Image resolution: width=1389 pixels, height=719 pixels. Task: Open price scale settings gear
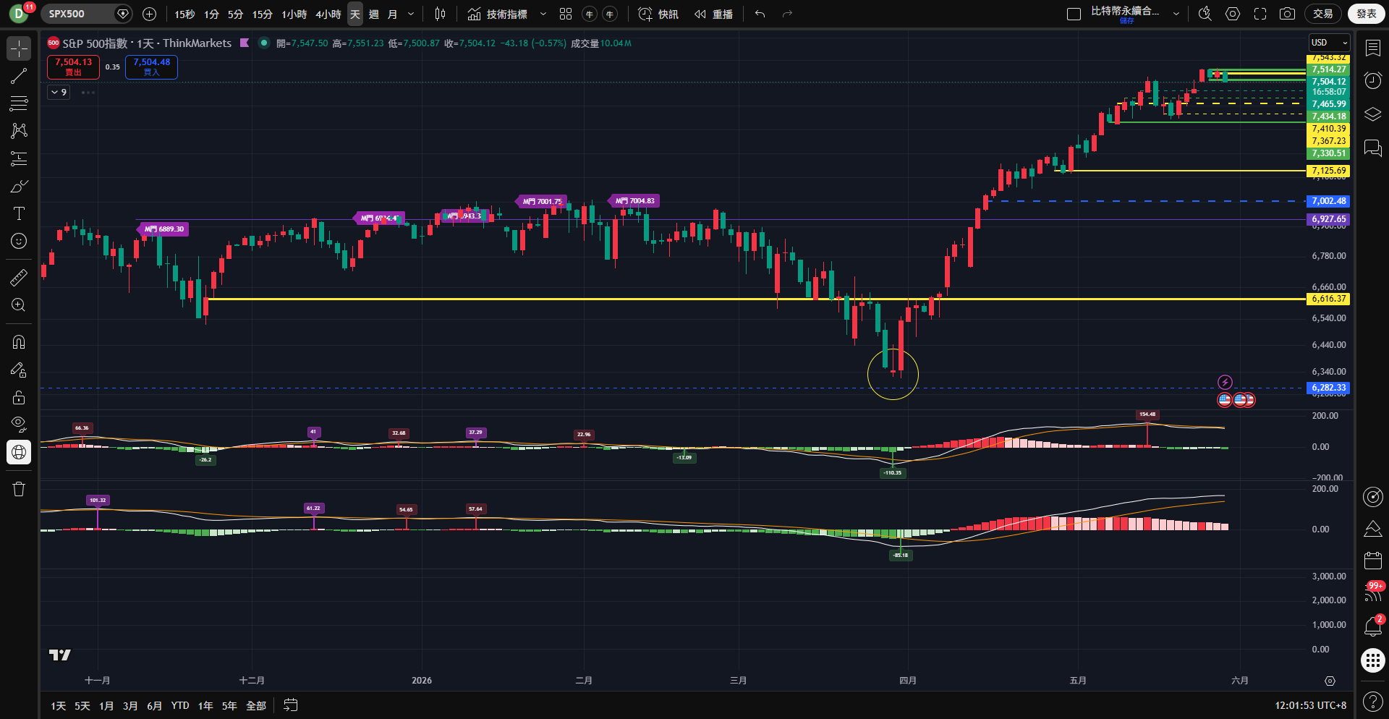click(x=1330, y=681)
